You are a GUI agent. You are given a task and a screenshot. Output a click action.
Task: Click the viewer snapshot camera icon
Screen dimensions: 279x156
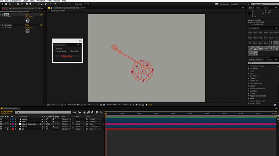click(78, 105)
